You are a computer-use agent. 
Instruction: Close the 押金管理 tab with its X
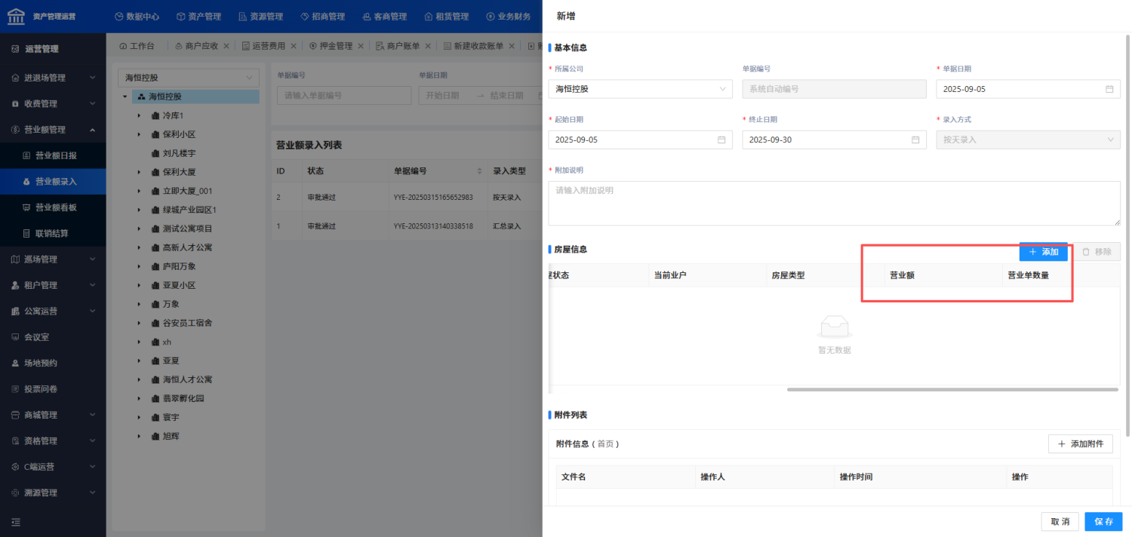pos(361,46)
